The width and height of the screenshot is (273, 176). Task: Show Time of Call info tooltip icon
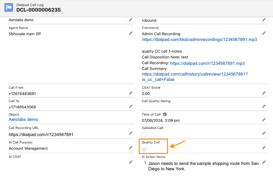(x=165, y=114)
